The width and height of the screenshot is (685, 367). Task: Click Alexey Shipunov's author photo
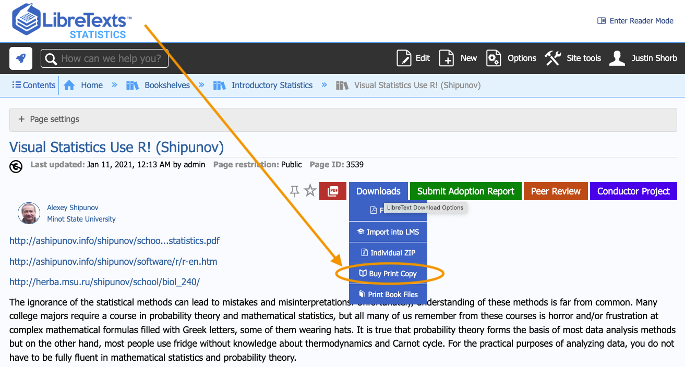coord(29,213)
